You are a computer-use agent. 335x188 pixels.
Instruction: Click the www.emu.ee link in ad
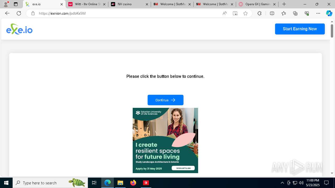tap(183, 168)
